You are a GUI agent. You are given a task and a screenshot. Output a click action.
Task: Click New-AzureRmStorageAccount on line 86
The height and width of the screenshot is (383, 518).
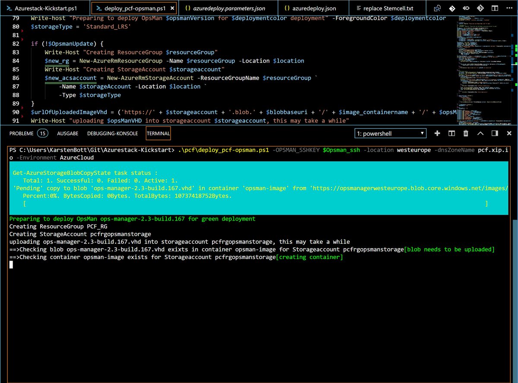tap(150, 78)
